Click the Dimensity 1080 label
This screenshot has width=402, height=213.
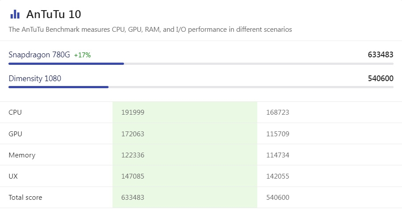pyautogui.click(x=35, y=78)
